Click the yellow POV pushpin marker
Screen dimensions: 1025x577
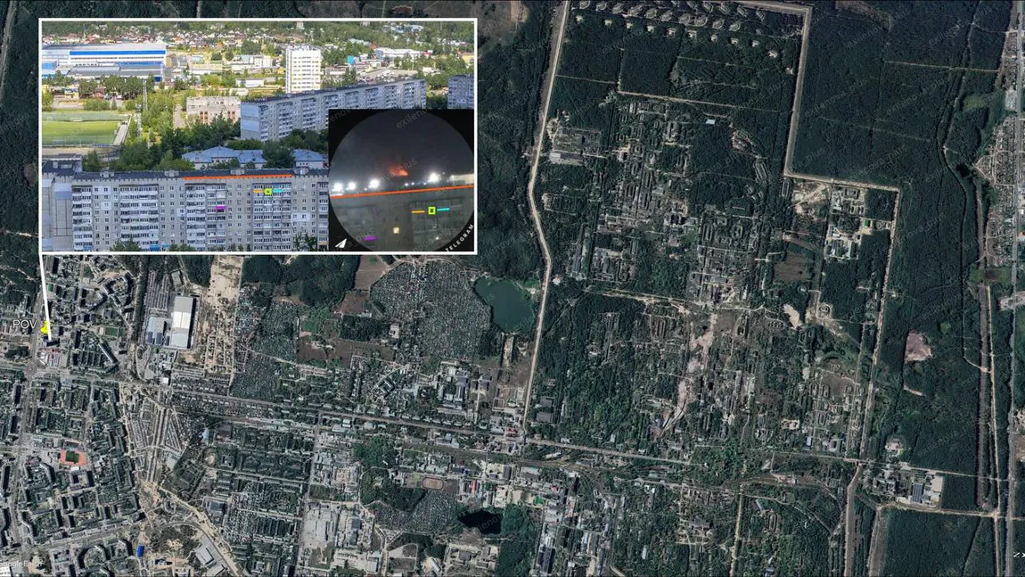(x=45, y=328)
